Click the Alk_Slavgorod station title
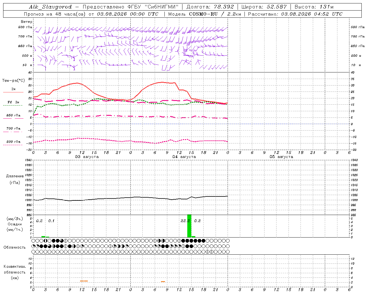This screenshot has height=292, width=366. (50, 7)
